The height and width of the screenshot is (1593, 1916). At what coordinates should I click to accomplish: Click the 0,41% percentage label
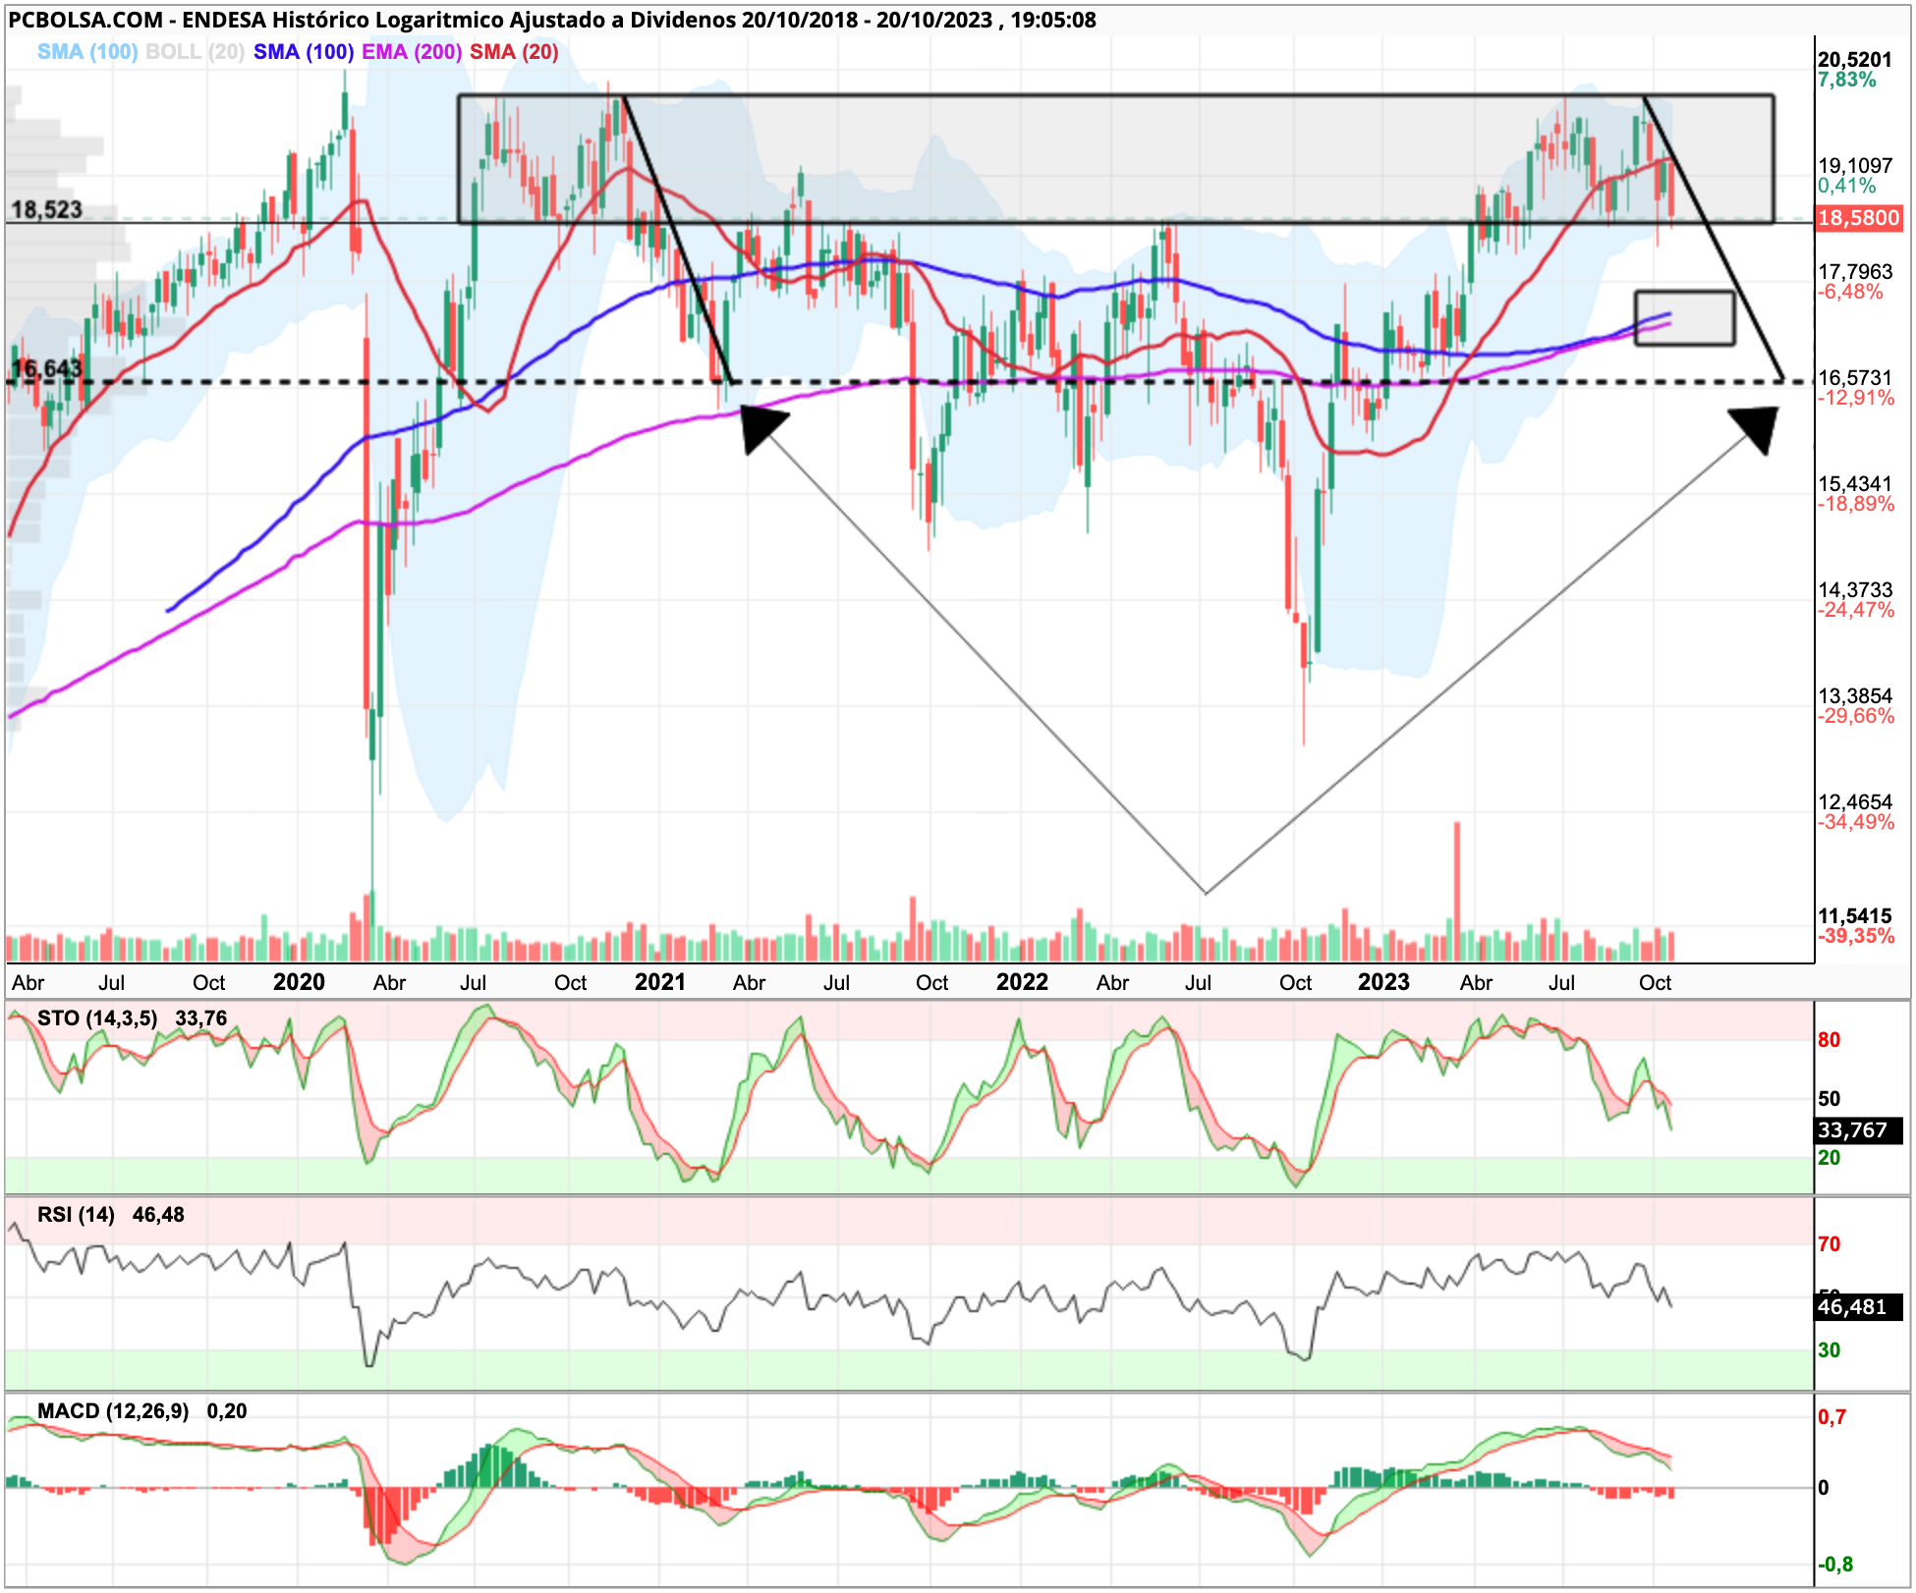[1846, 186]
